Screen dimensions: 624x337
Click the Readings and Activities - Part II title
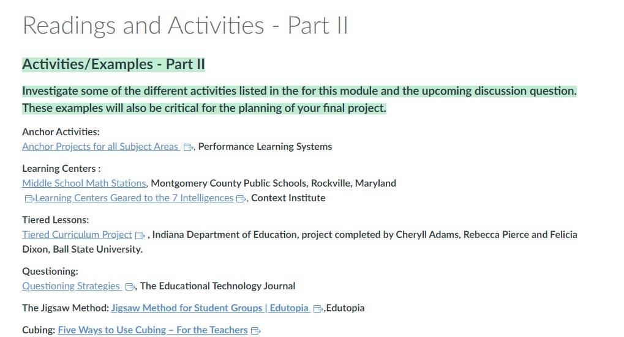click(186, 26)
